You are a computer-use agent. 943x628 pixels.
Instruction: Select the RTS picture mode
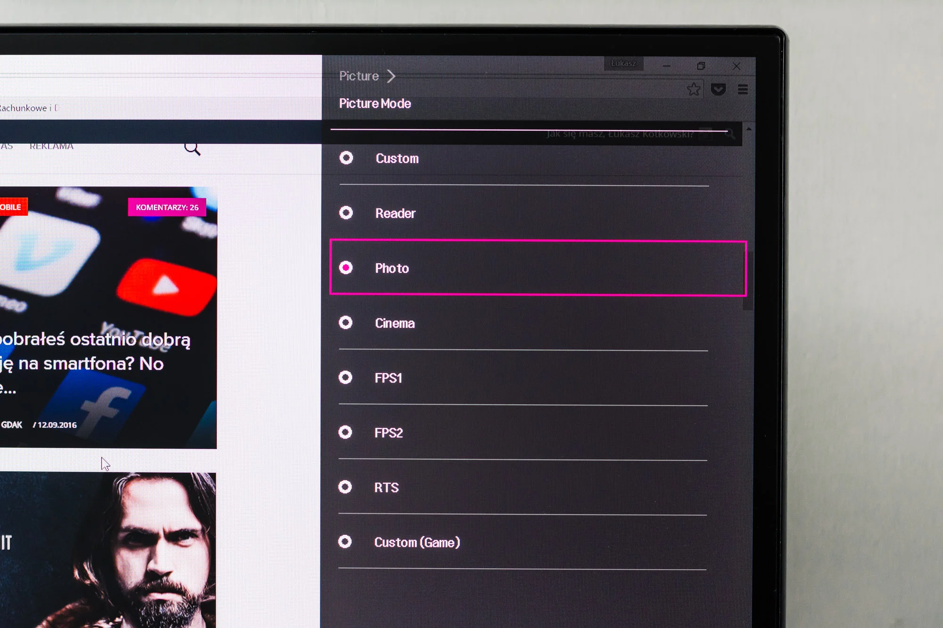pos(523,487)
